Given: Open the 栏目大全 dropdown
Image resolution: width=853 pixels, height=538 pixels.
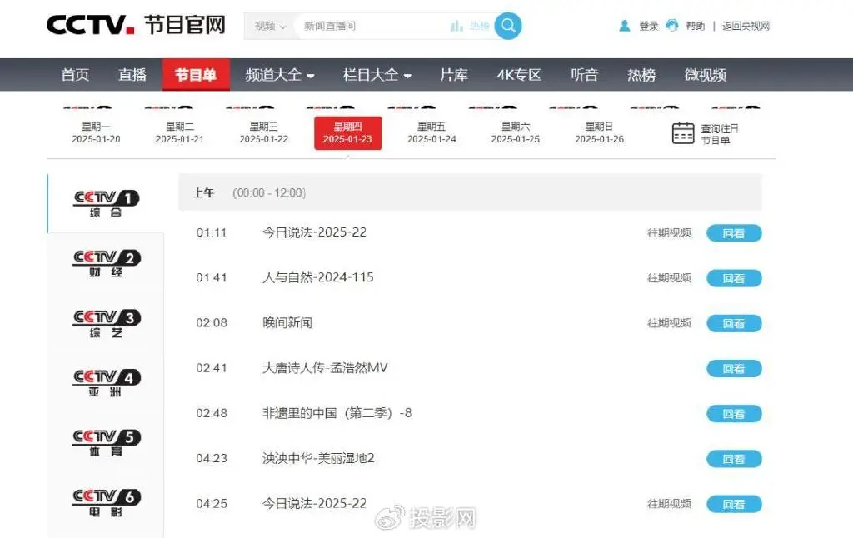Looking at the screenshot, I should pos(377,74).
